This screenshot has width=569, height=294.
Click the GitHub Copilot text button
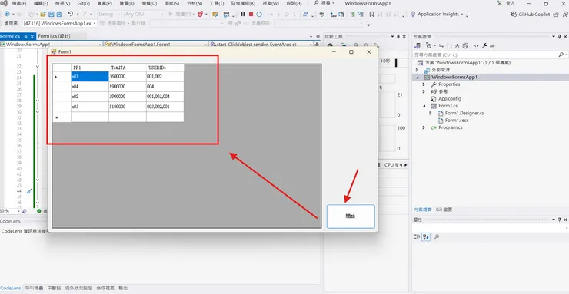[534, 15]
